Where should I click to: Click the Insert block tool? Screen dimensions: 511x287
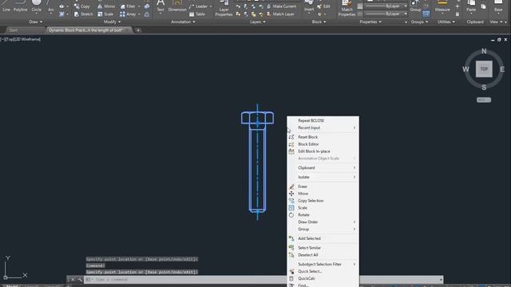tap(309, 6)
